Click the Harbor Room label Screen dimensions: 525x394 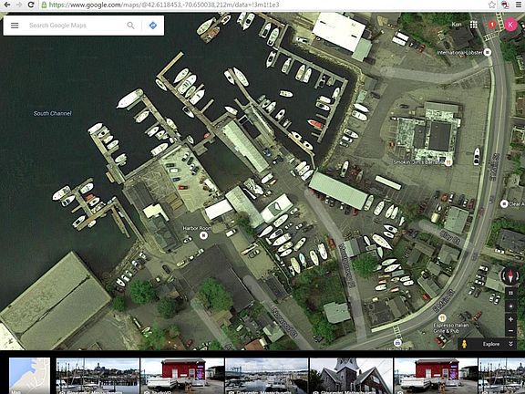197,228
